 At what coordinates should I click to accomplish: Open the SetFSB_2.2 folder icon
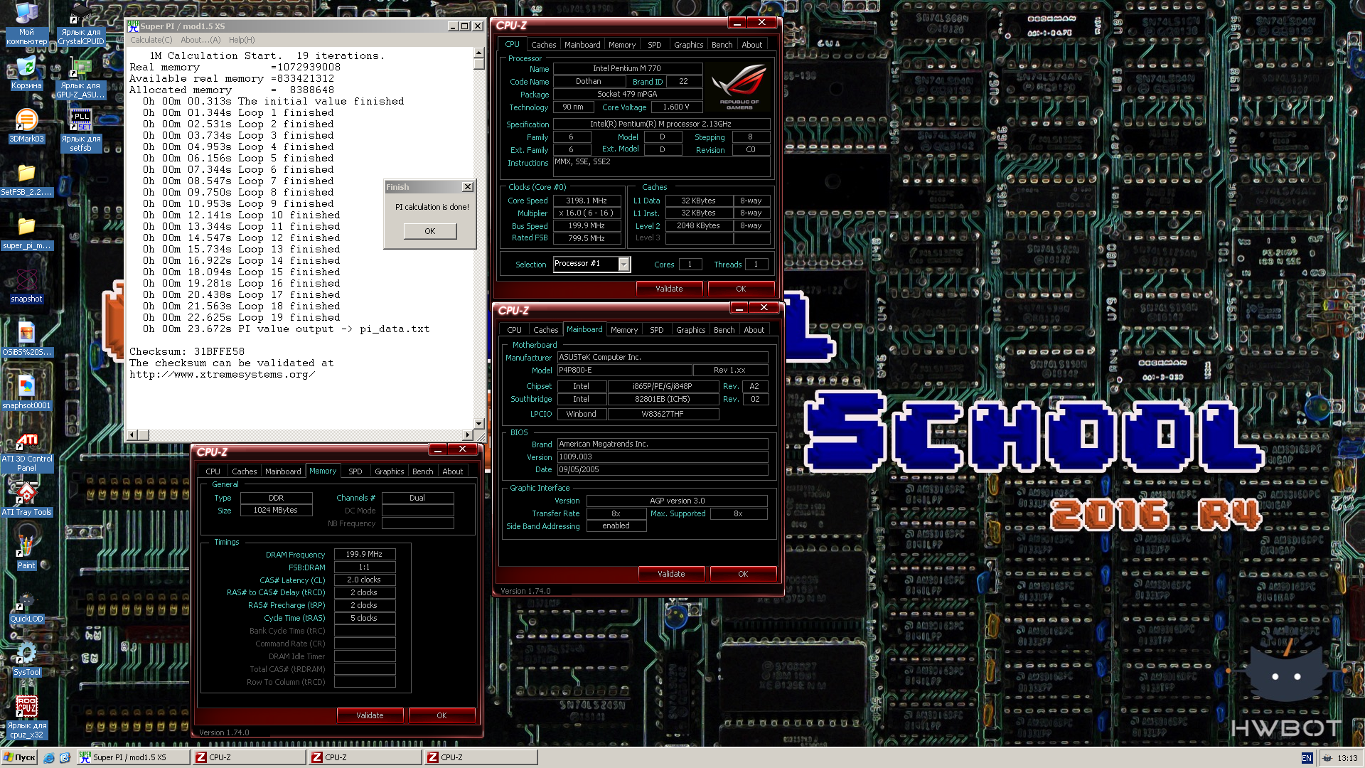[26, 180]
